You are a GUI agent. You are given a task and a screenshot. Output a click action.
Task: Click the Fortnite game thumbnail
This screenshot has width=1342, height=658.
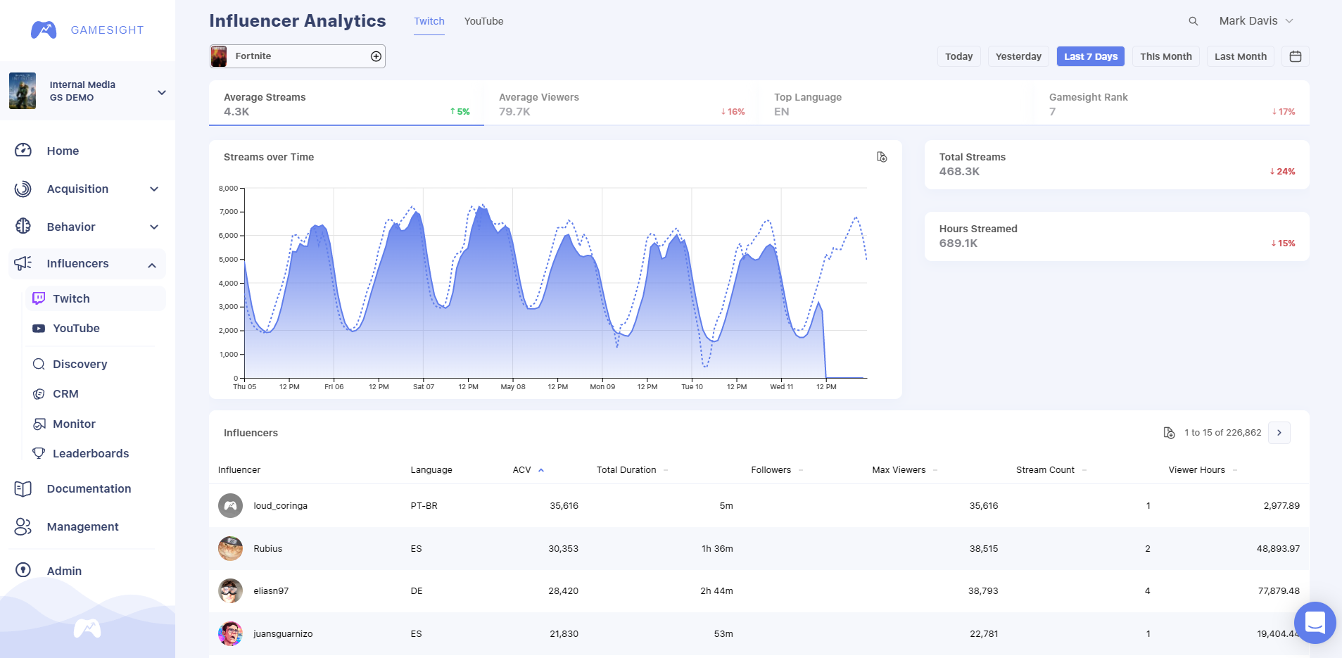click(x=219, y=56)
